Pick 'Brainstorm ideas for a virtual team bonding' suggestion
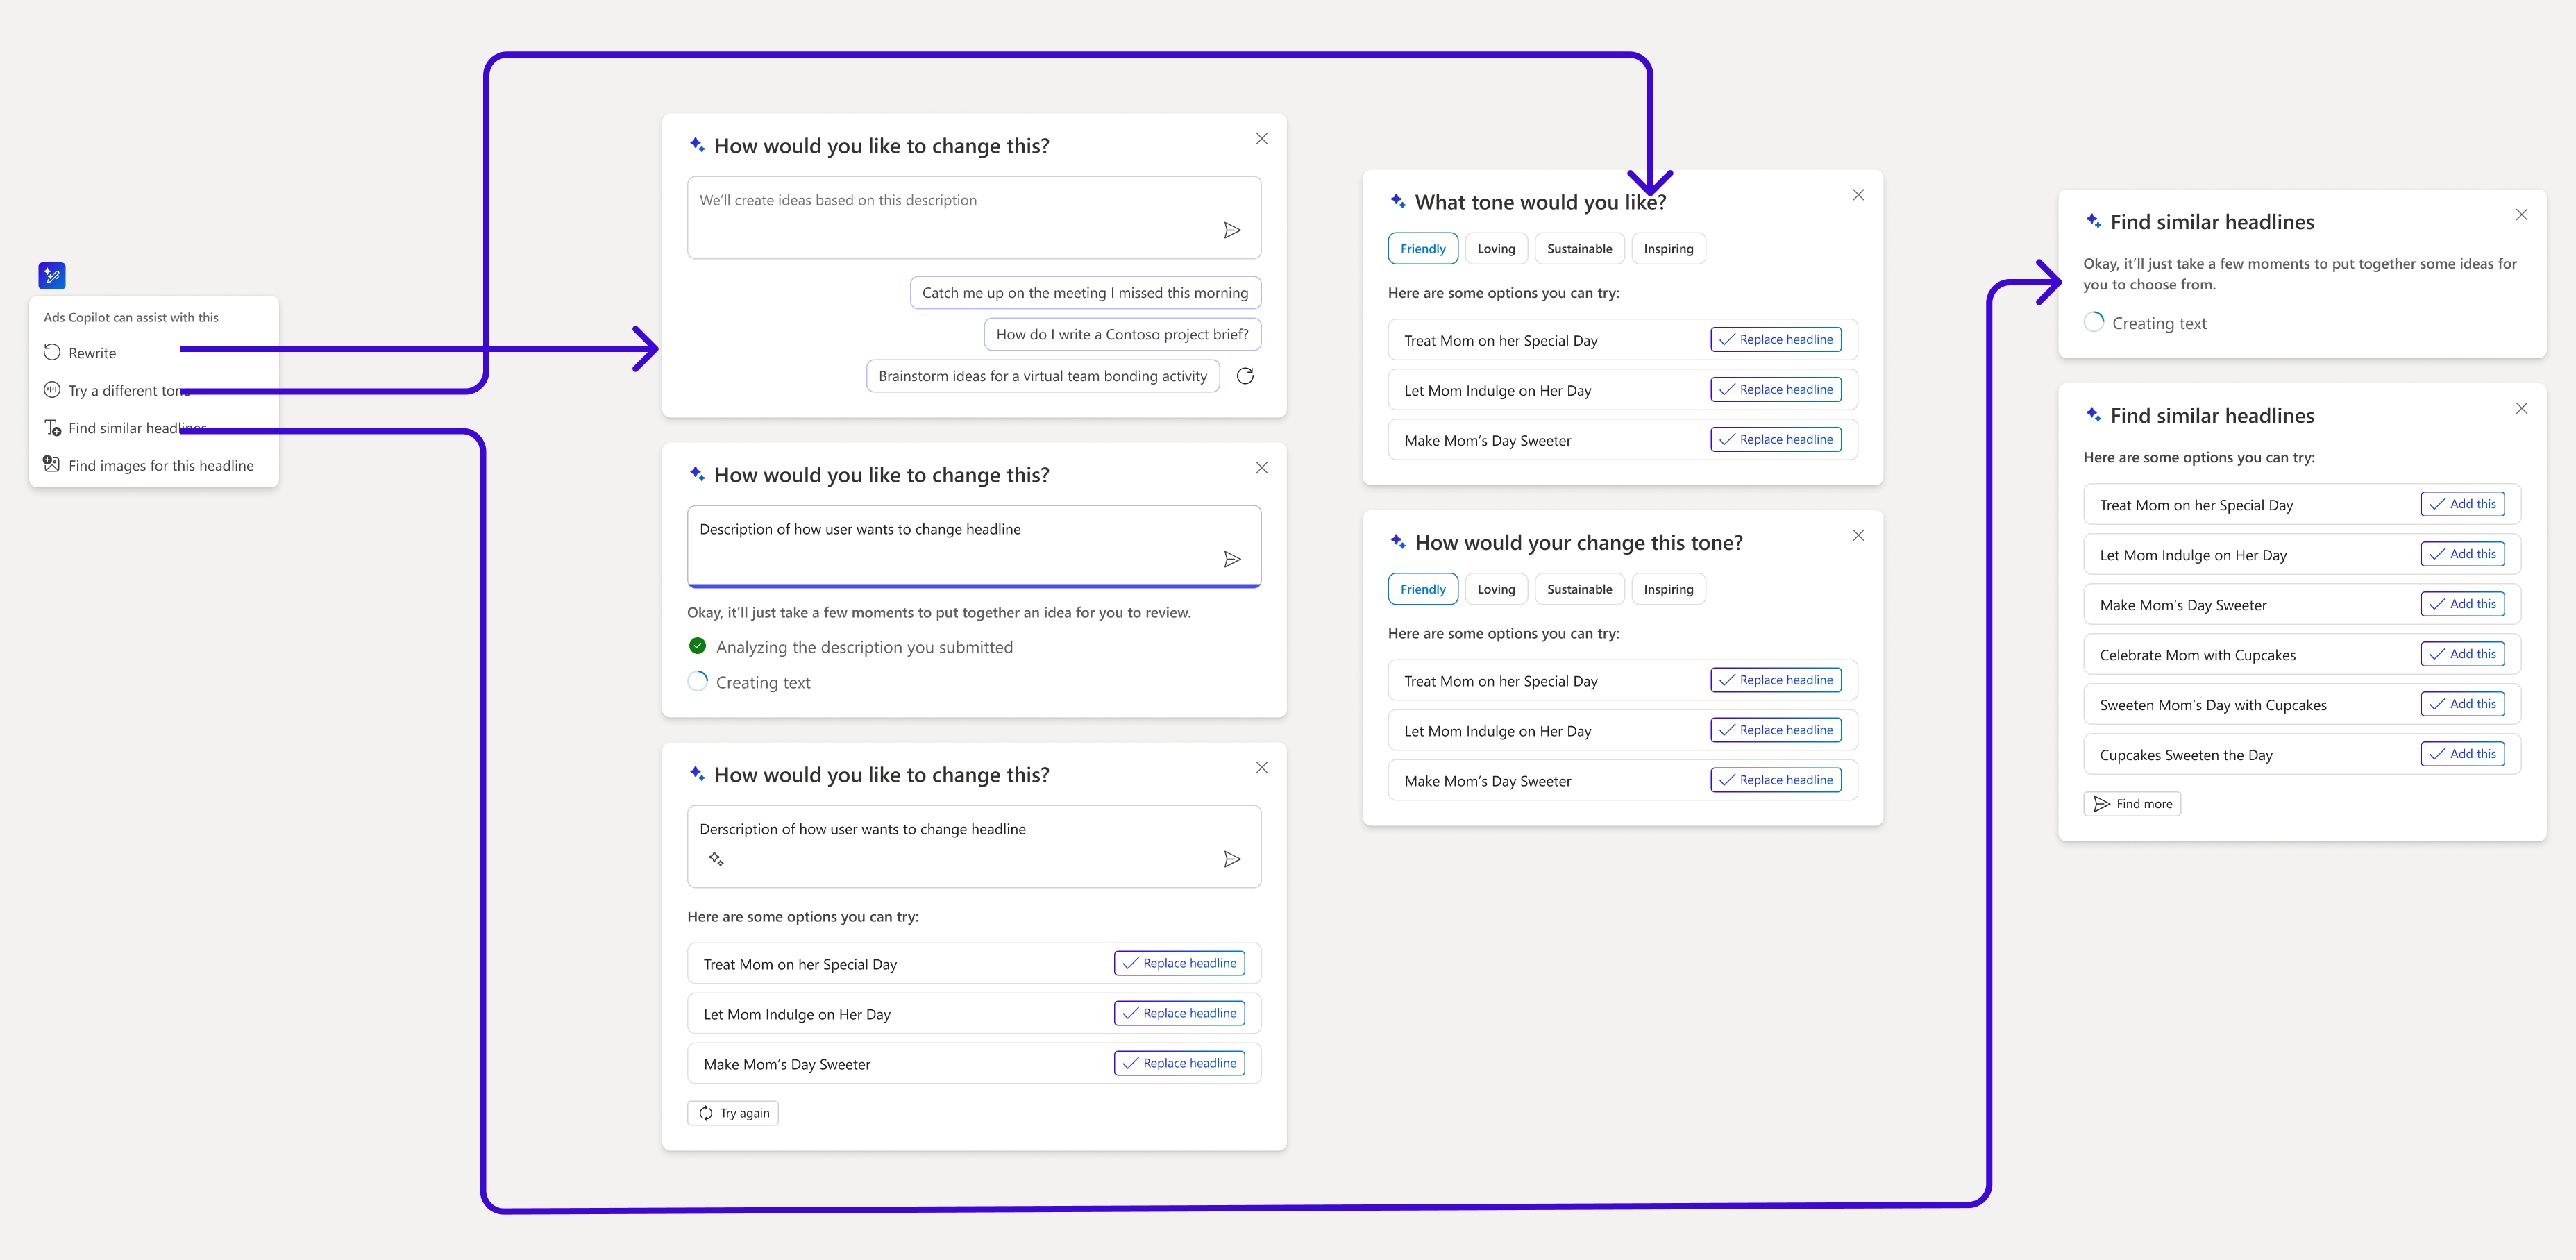This screenshot has height=1260, width=2576. (x=1042, y=376)
